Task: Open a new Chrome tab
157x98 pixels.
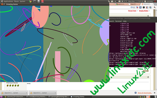Action: pyautogui.click(x=155, y=4)
